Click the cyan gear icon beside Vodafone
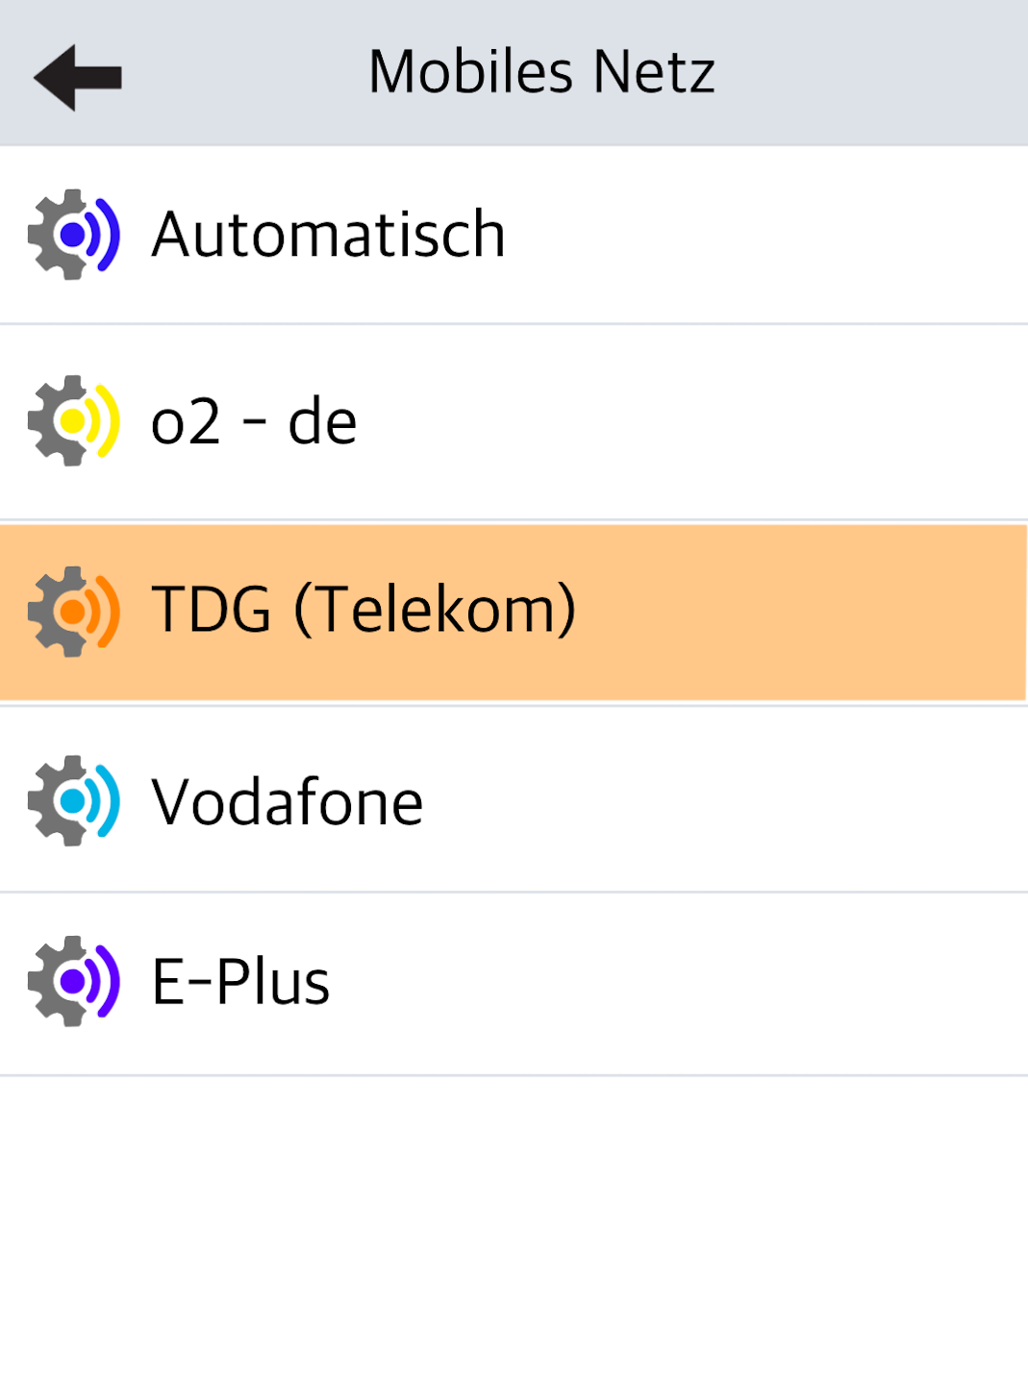Screen dimensions: 1028x1385 click(x=73, y=801)
